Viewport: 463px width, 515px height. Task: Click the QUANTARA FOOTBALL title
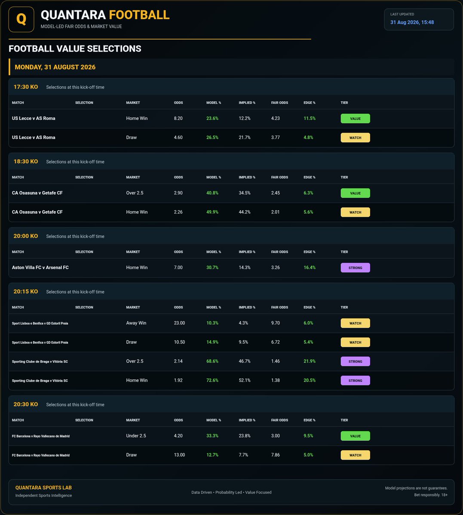(x=105, y=15)
